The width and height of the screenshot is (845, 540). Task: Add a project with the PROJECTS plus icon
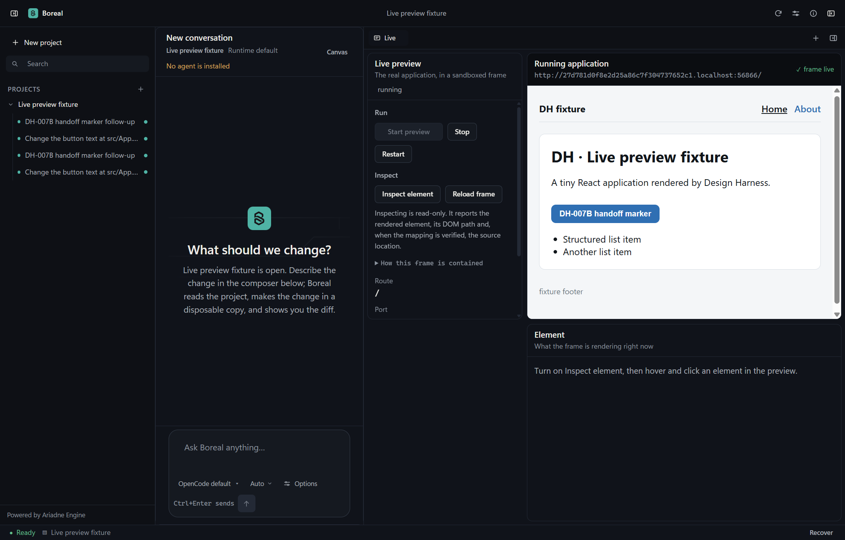tap(141, 89)
